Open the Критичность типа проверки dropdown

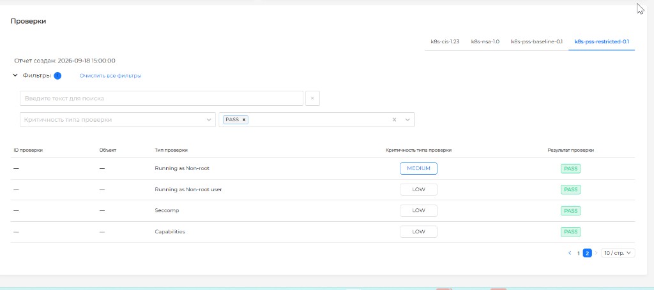pos(118,119)
